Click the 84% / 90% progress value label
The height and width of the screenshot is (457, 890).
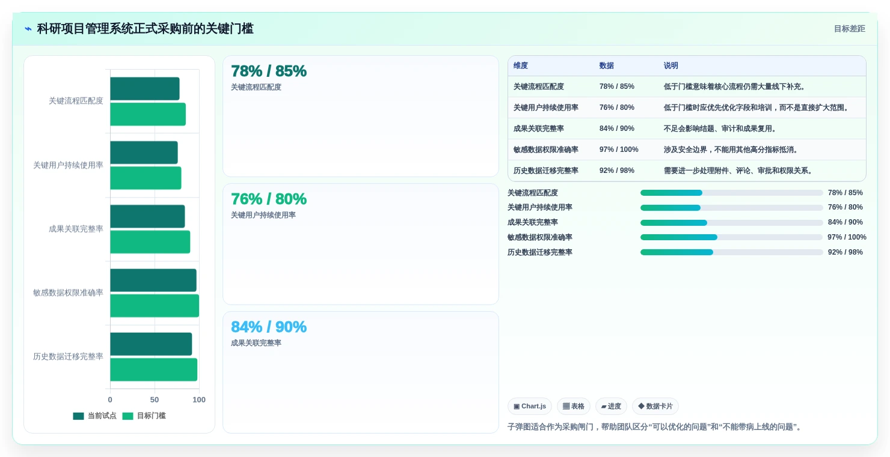(x=845, y=223)
